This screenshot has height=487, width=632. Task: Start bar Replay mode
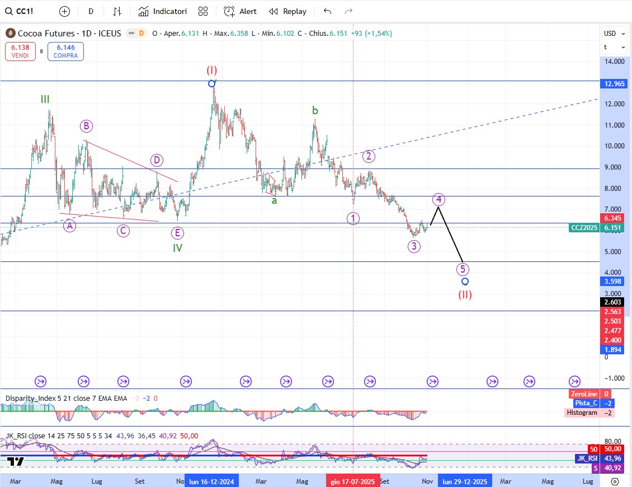[x=288, y=11]
